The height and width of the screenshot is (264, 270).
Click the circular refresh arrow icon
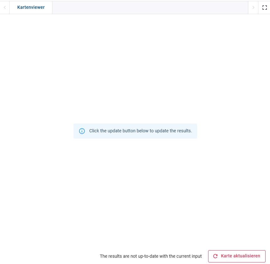point(215,256)
